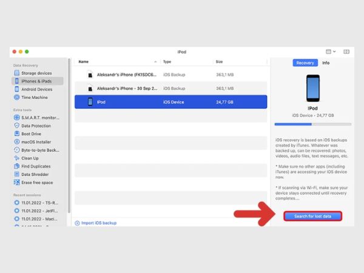Click the Search for lost data button

click(x=312, y=216)
